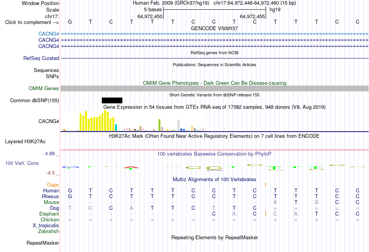Click the Gaps row label
Viewport: 369px width, 252px height.
point(53,185)
